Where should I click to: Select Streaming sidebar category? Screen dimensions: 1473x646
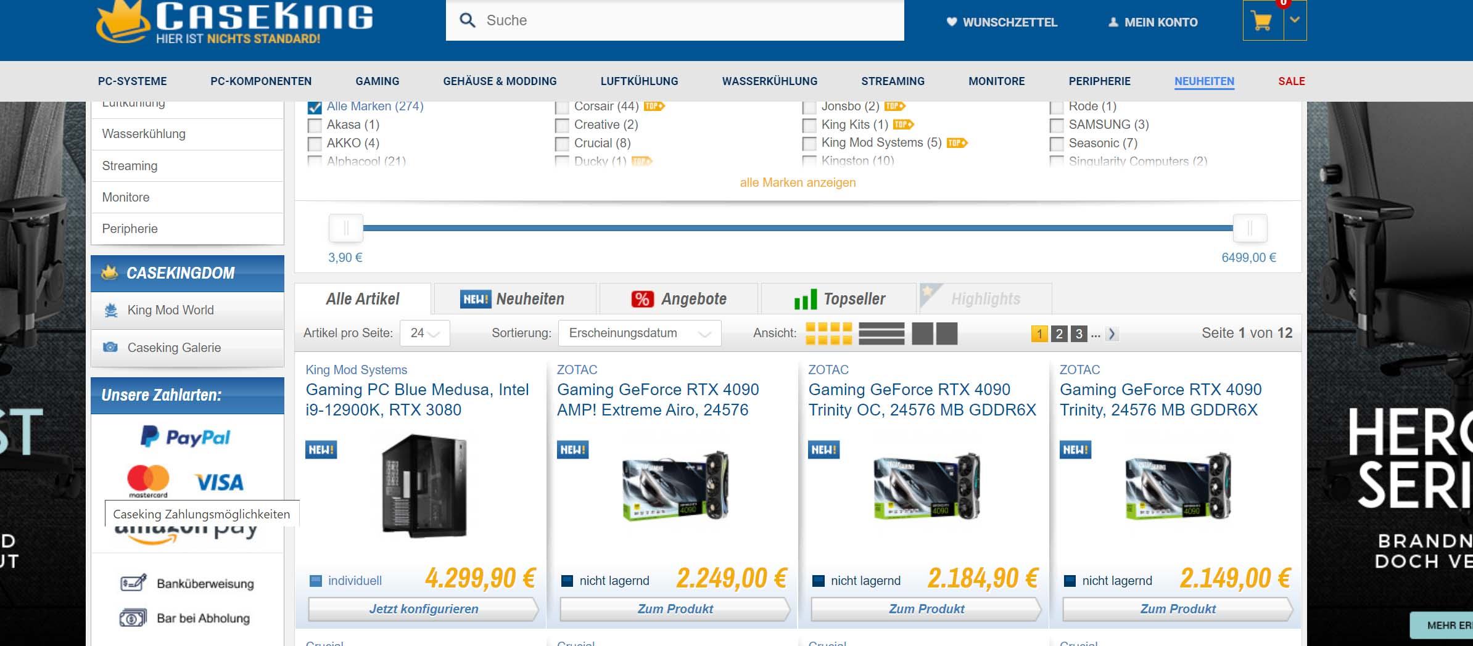(188, 166)
